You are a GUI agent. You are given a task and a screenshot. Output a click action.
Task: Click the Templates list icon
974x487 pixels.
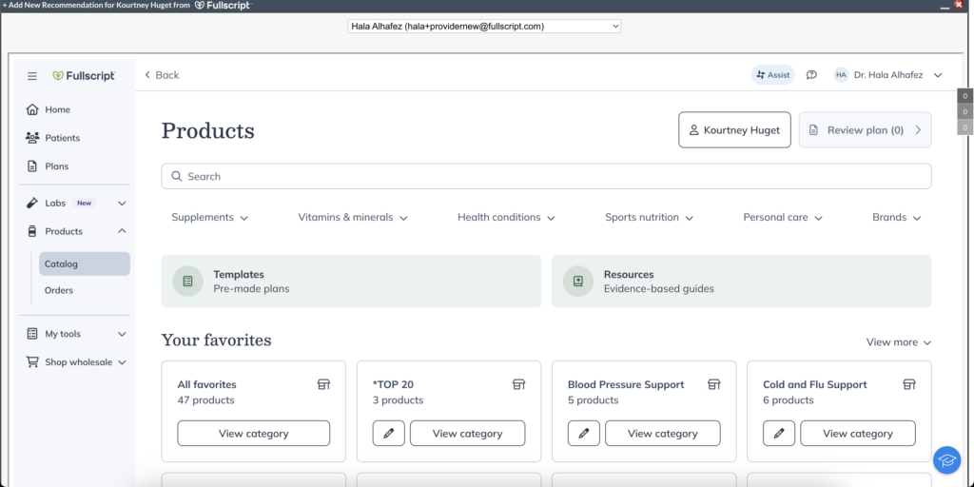[187, 282]
